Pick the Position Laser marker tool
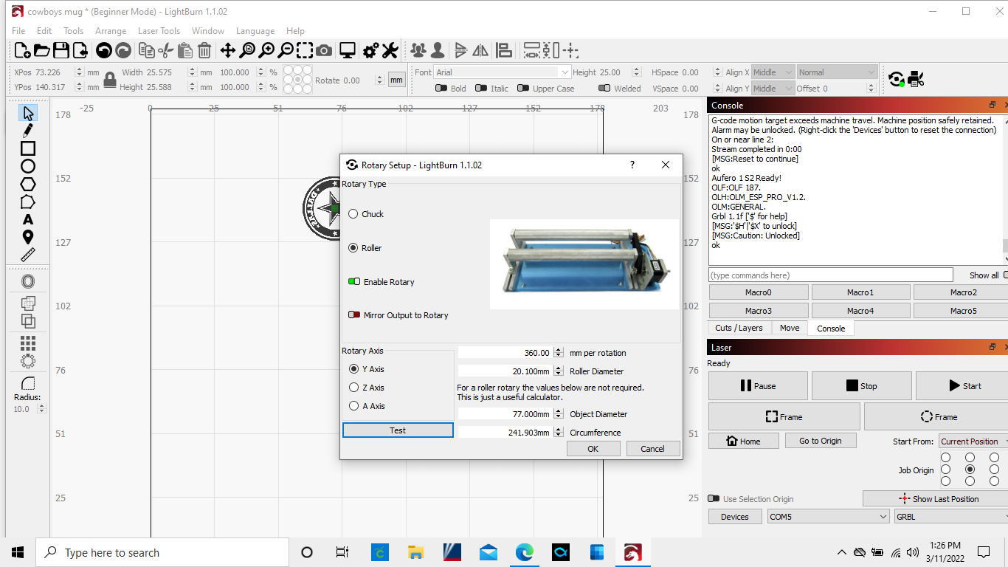The image size is (1008, 567). 28,237
